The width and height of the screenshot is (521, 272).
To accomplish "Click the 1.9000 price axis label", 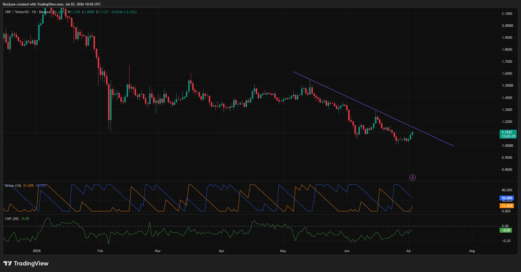I will tap(507, 38).
